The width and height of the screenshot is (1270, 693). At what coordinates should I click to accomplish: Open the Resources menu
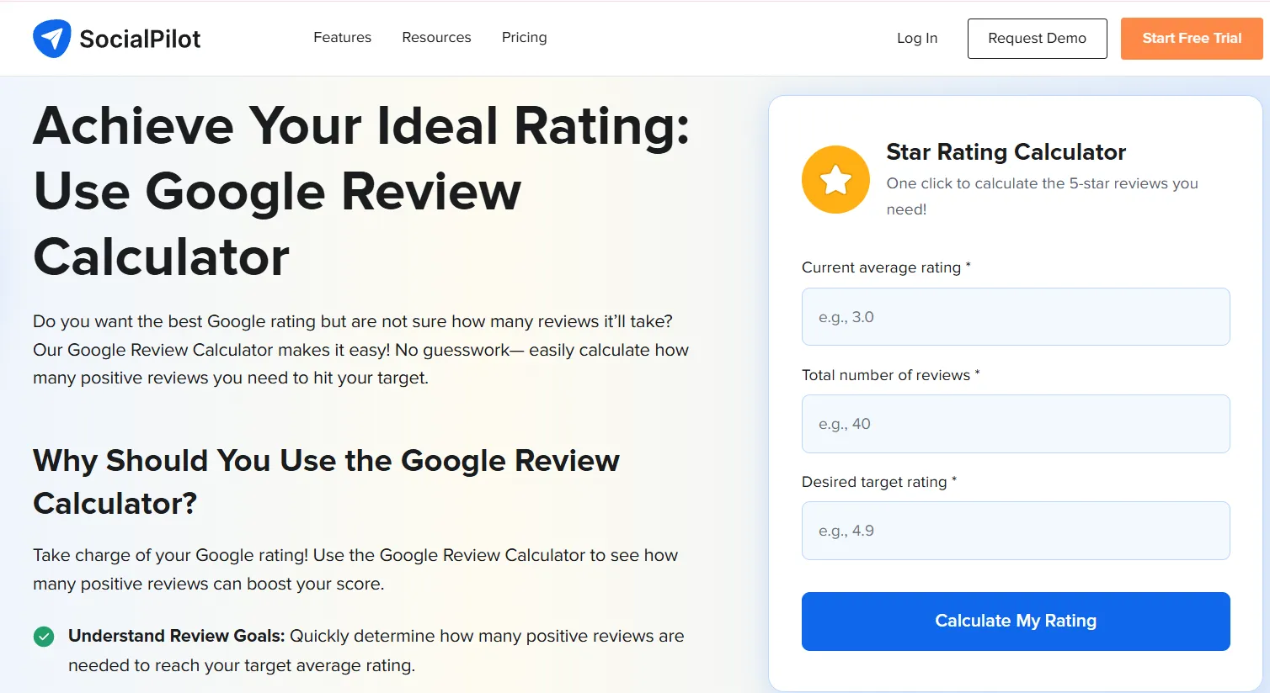coord(436,37)
